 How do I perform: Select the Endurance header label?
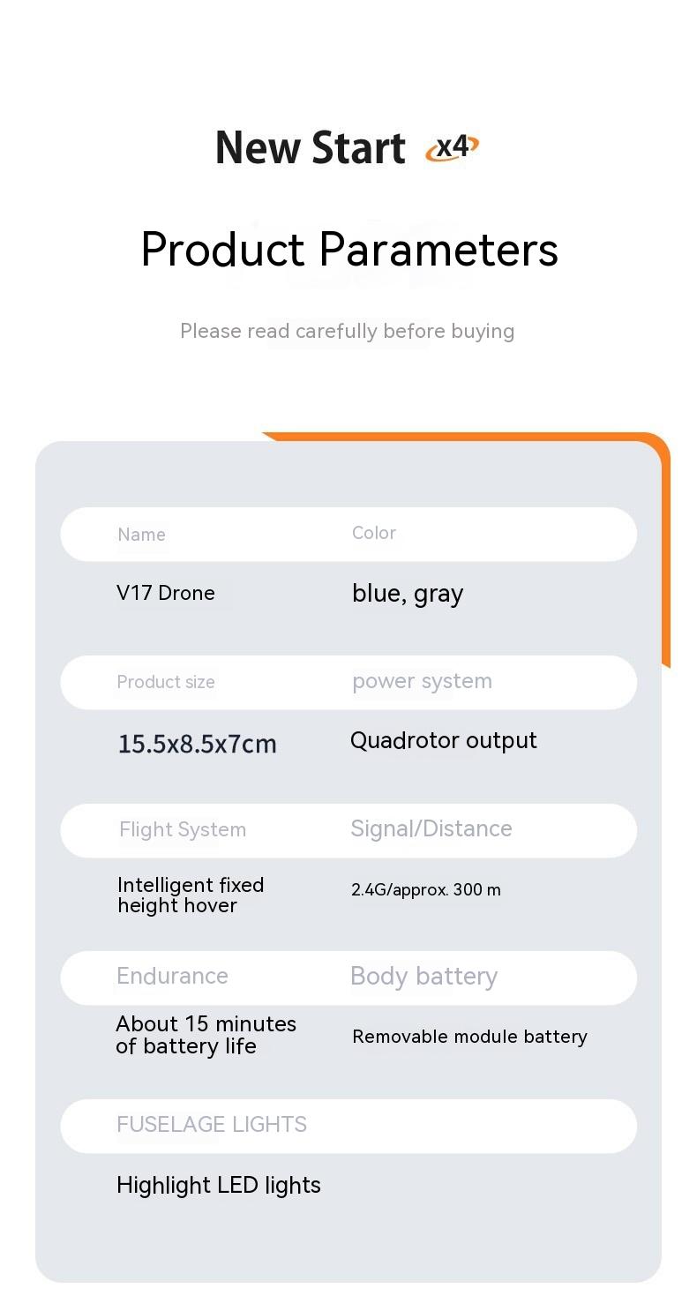[172, 976]
